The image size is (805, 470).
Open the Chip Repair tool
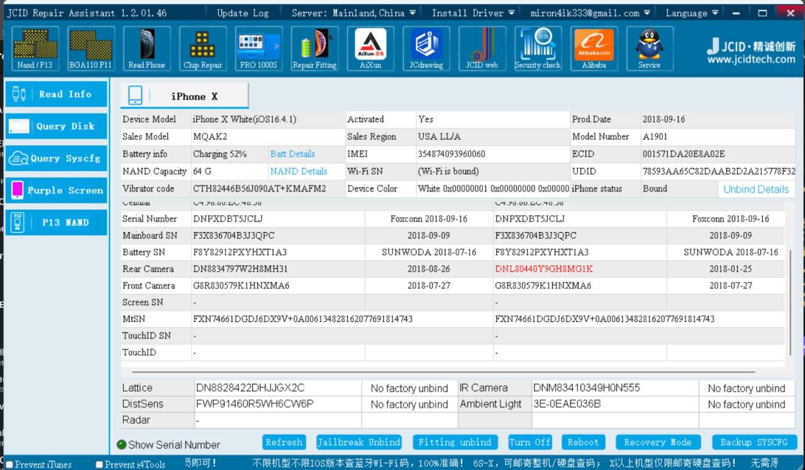(203, 48)
